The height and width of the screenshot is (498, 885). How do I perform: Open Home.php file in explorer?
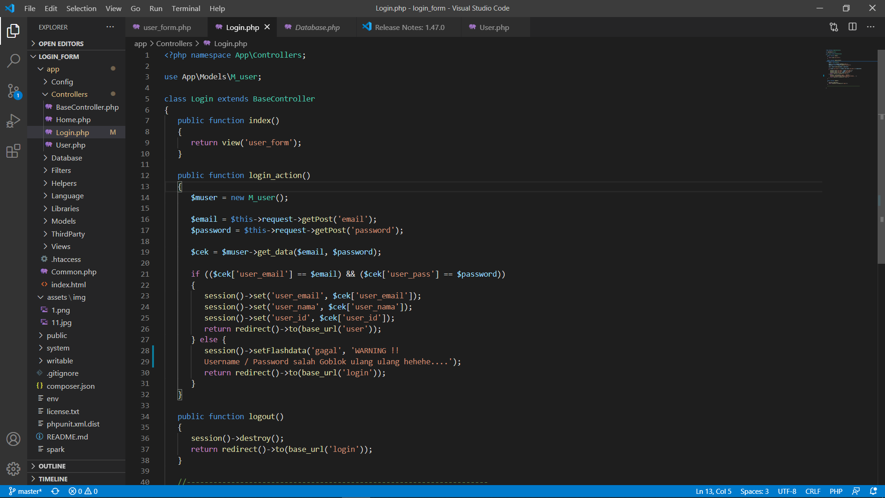[76, 119]
